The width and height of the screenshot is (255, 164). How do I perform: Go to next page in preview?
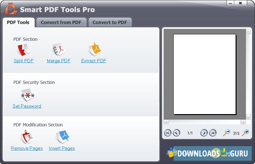click(x=204, y=133)
